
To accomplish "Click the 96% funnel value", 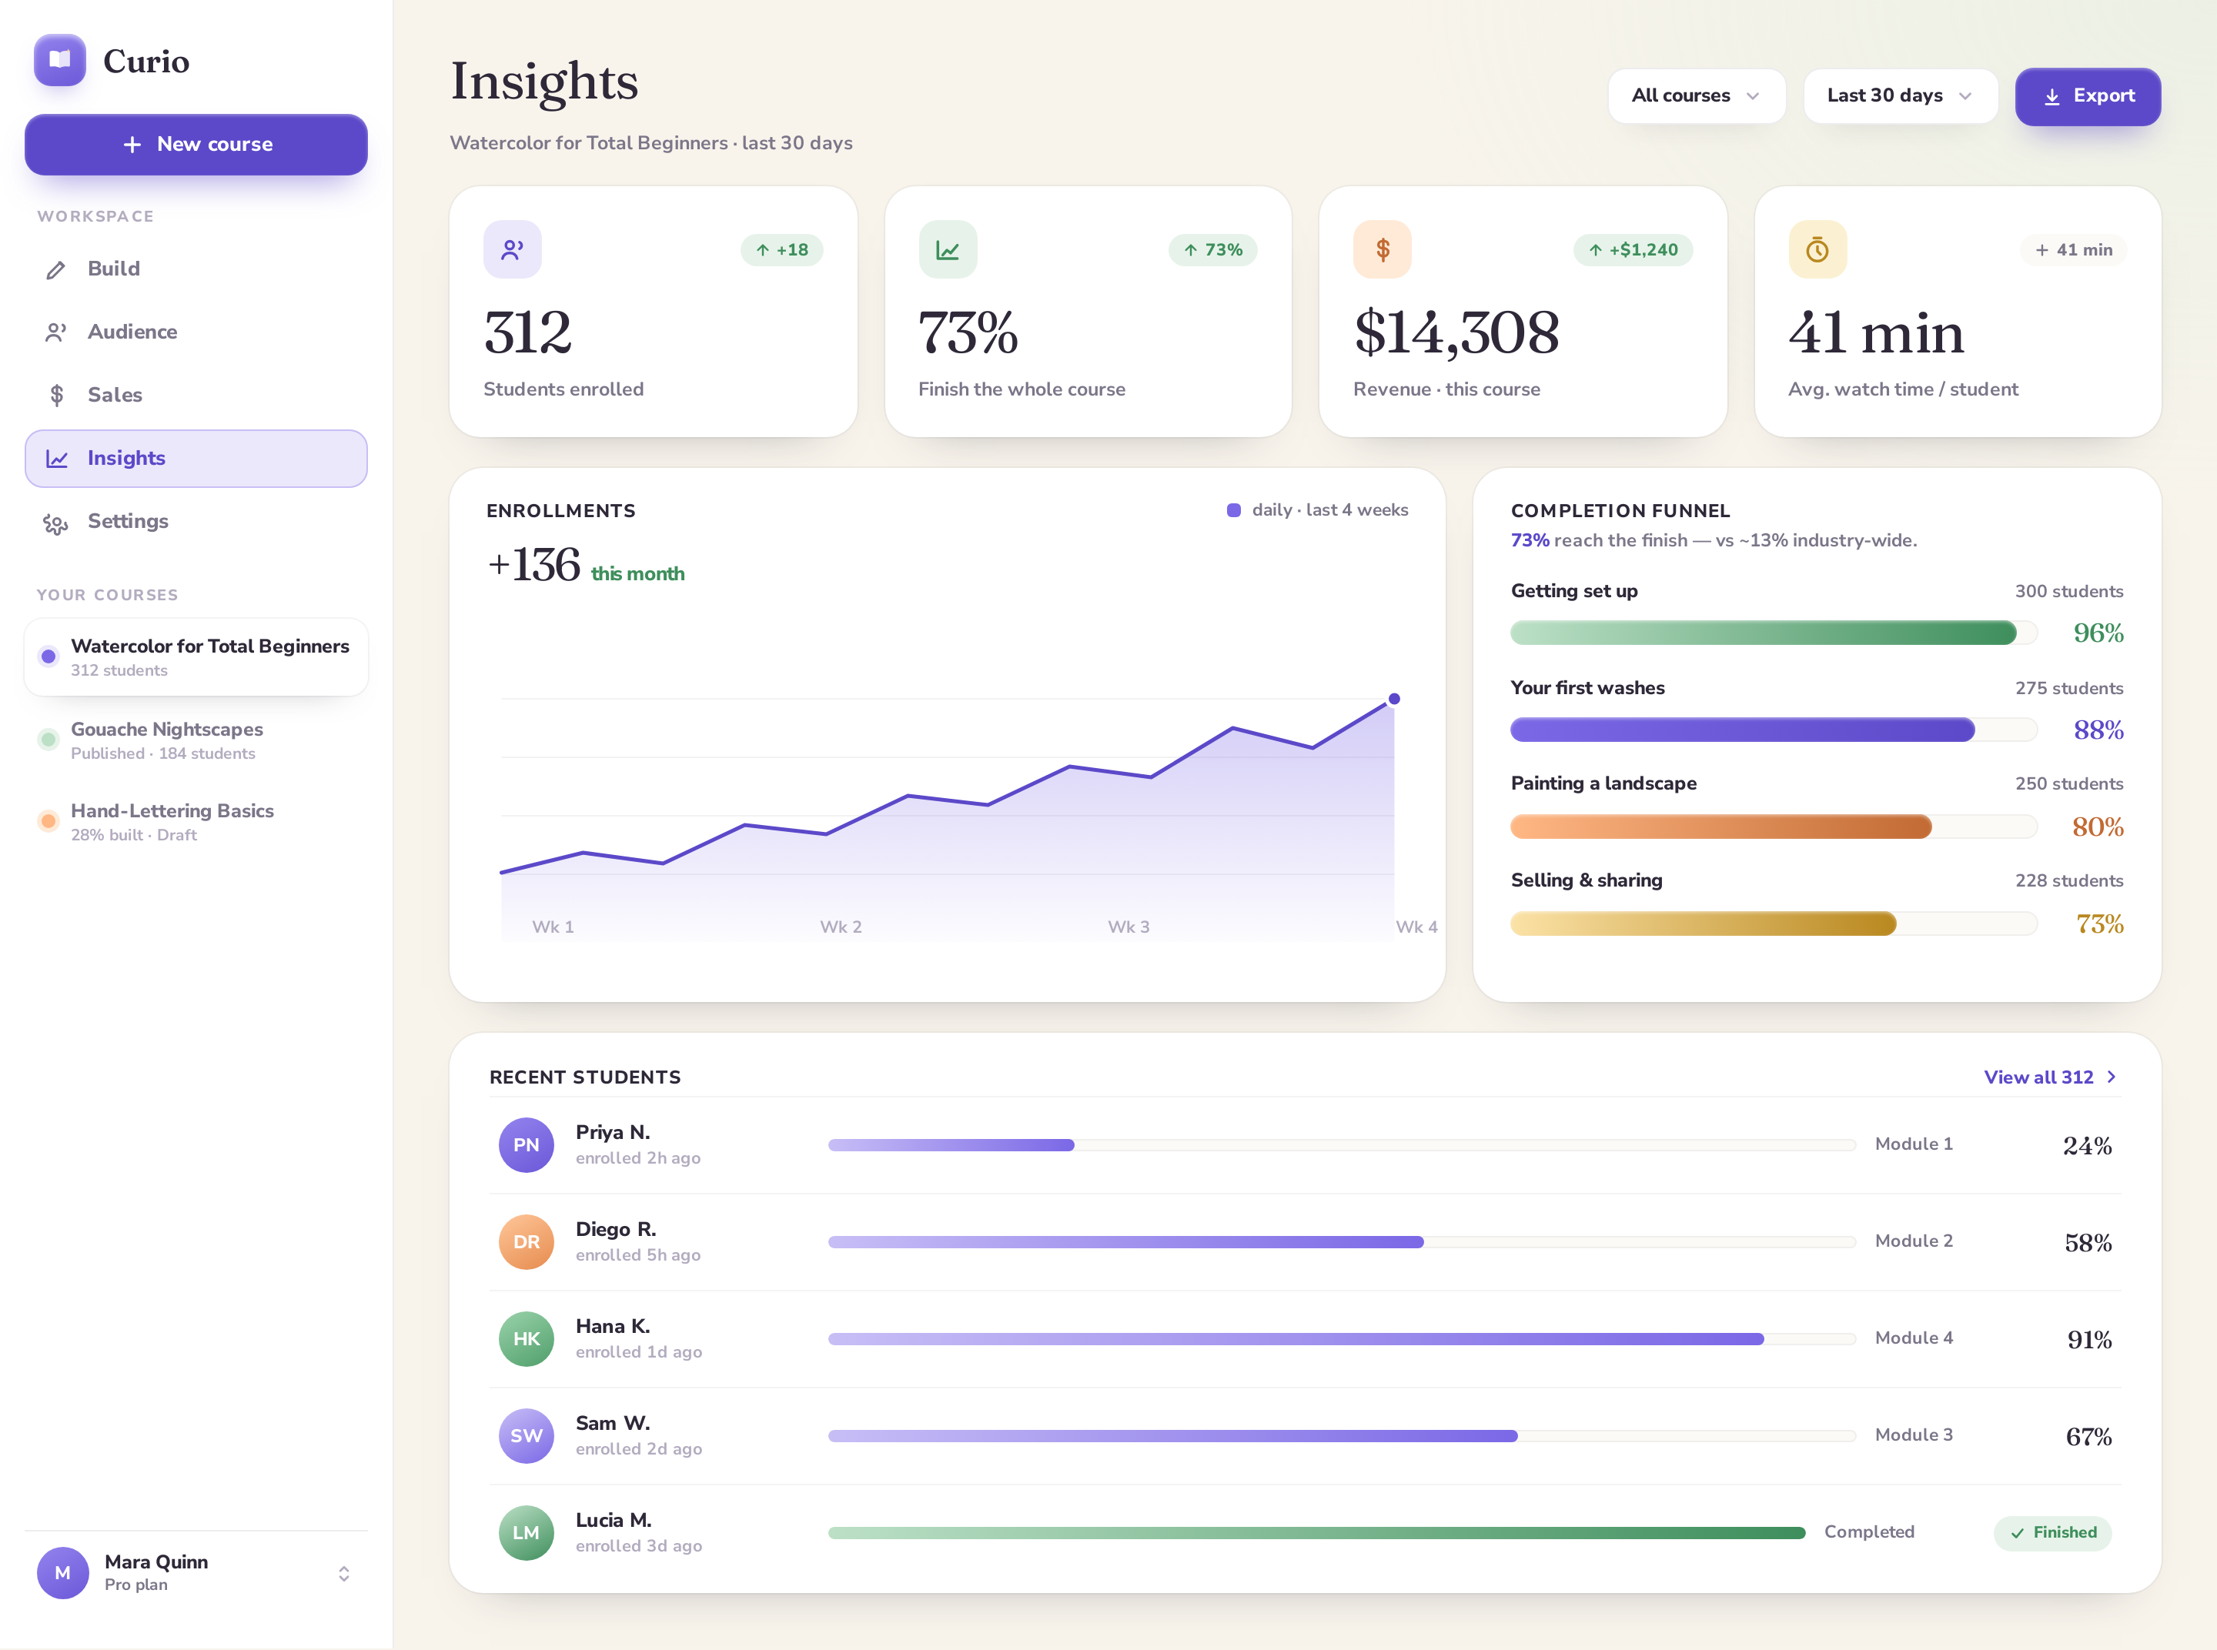I will click(x=2098, y=633).
